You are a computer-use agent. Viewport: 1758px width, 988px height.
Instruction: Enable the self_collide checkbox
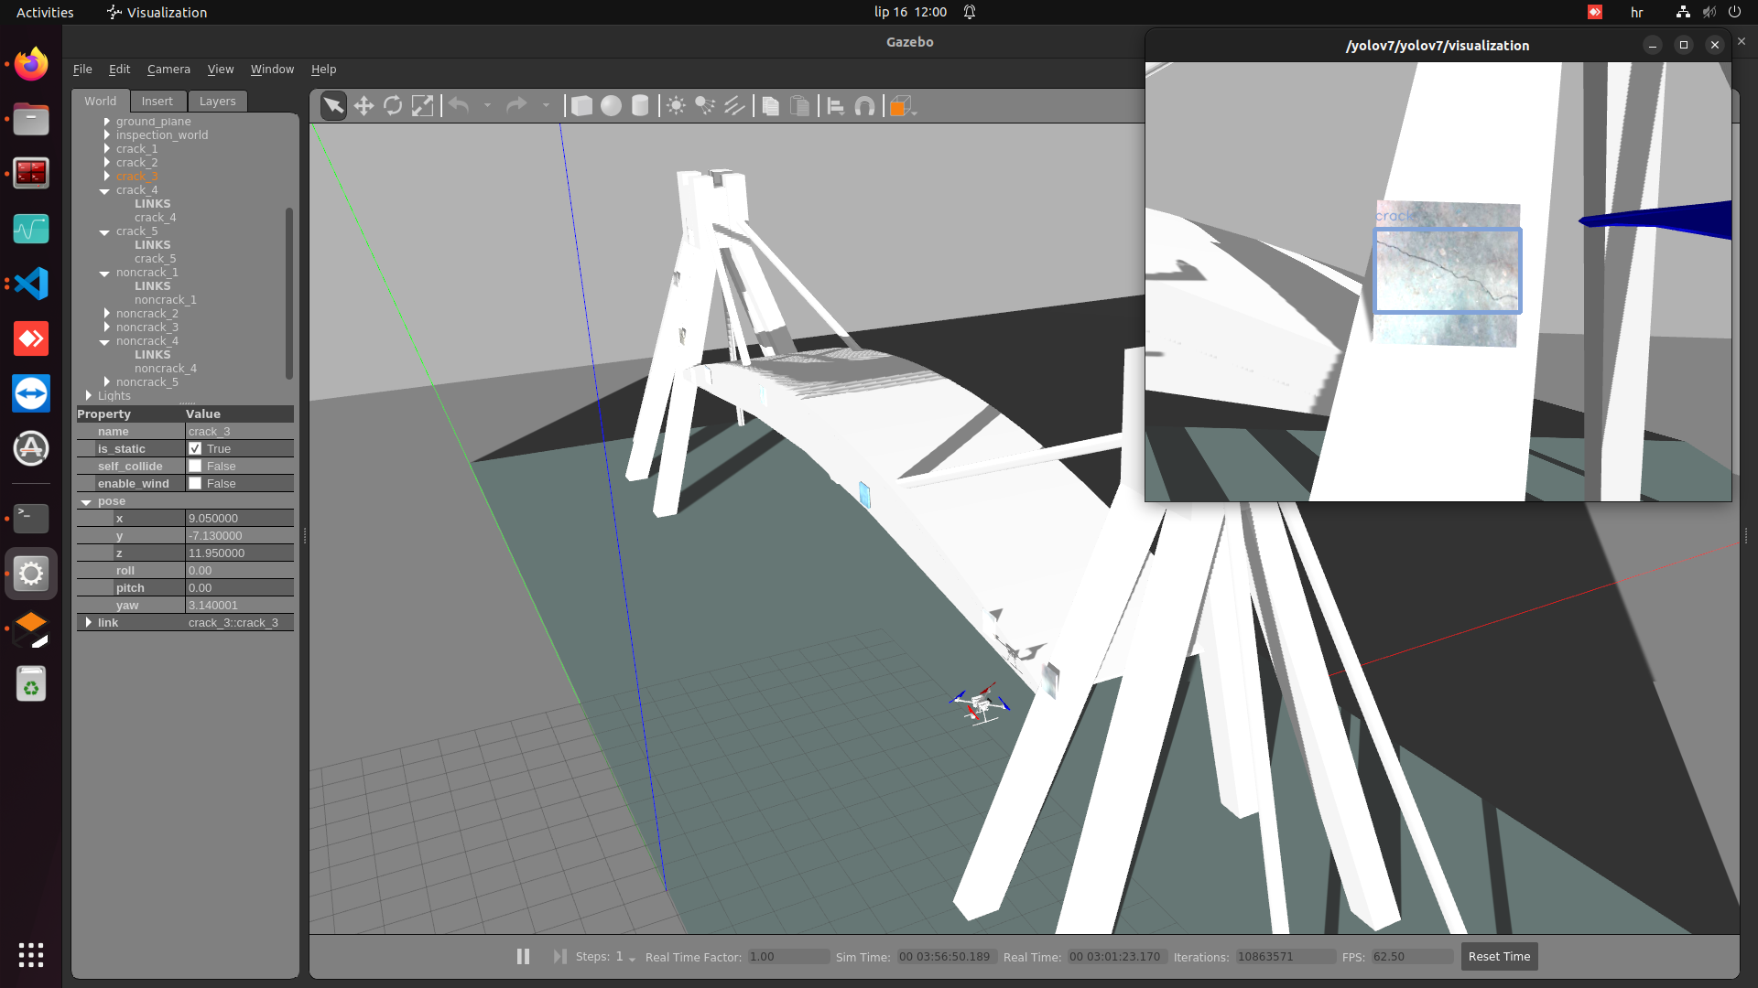click(195, 467)
